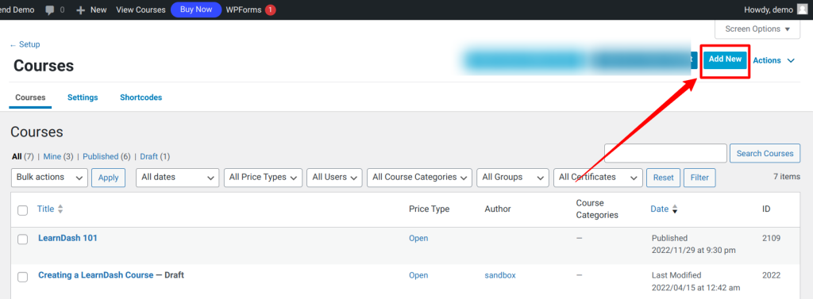
Task: Open the LearnDash 101 course
Action: [x=67, y=238]
